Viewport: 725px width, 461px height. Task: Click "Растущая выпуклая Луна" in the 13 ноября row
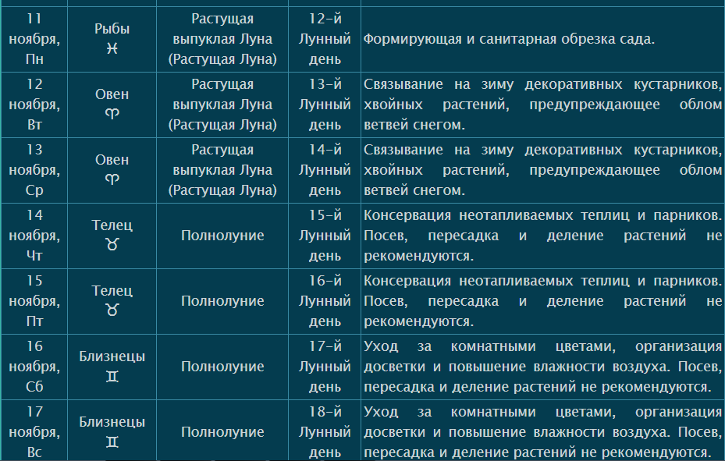(222, 160)
